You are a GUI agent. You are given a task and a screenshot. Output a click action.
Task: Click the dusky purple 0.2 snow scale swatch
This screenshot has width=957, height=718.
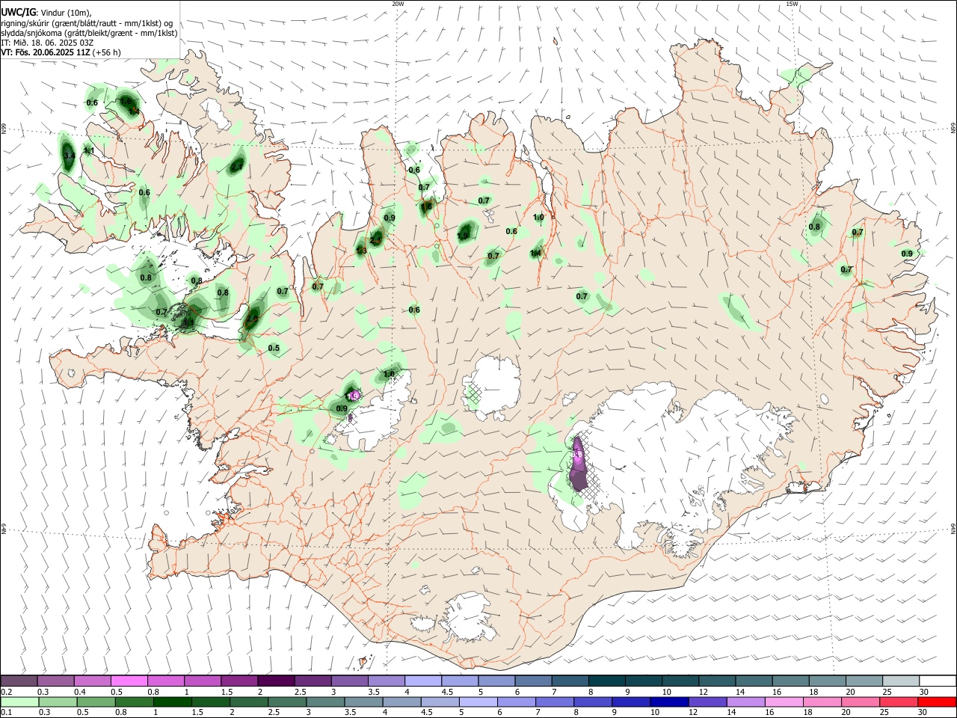click(19, 681)
